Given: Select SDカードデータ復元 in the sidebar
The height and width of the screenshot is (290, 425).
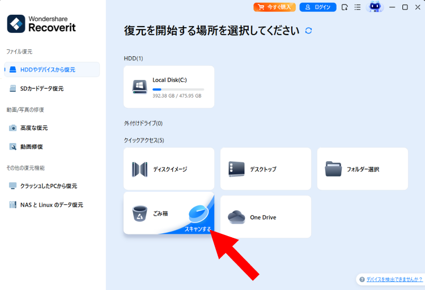Looking at the screenshot, I should (52, 89).
